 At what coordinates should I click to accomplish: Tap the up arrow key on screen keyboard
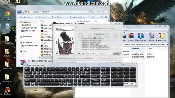[x=79, y=80]
